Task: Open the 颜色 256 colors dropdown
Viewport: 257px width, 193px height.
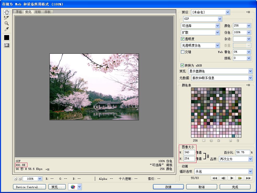Action: (249, 26)
